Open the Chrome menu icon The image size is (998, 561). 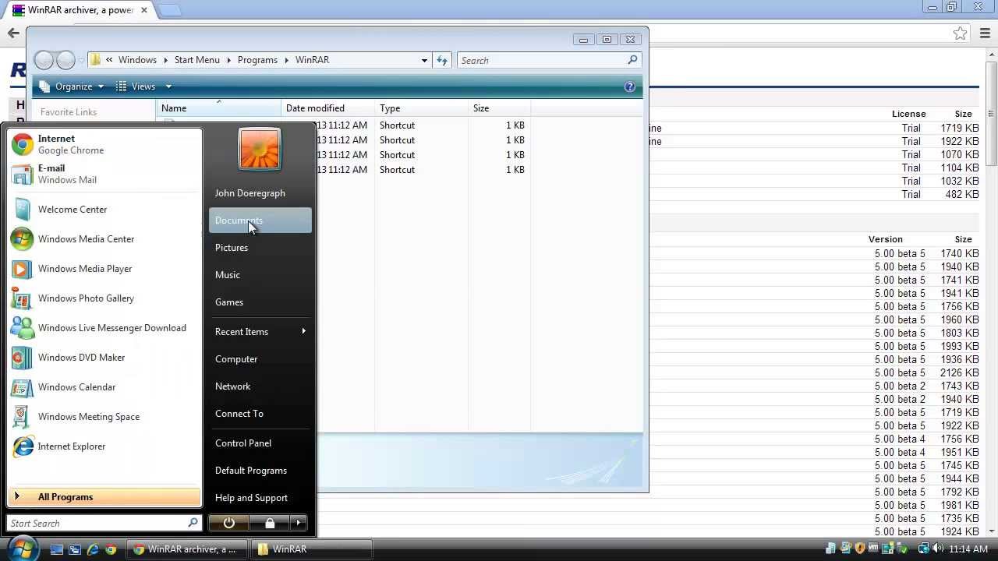coord(986,34)
